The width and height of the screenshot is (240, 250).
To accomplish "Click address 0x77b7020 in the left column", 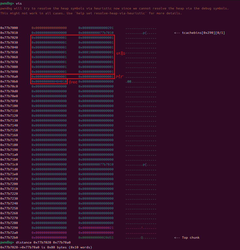I will coord(9,38).
